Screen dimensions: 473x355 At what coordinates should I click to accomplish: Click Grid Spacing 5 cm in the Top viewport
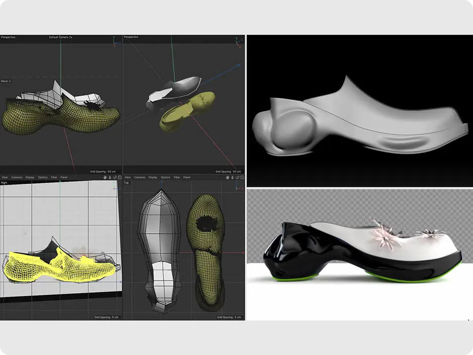point(229,317)
